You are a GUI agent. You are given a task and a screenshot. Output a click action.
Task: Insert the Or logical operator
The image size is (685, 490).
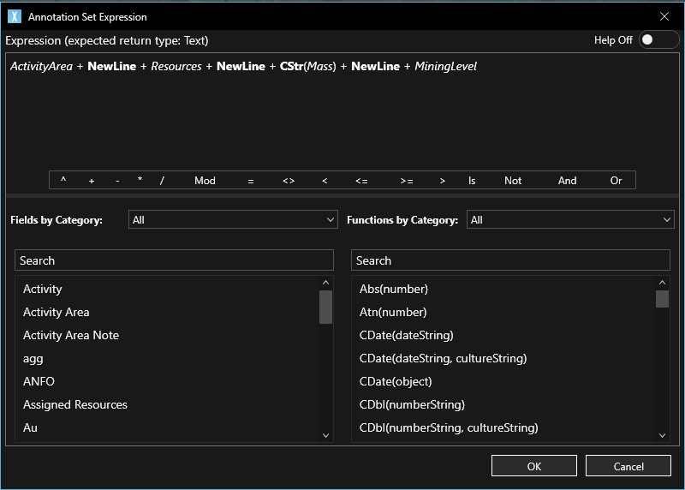[616, 181]
